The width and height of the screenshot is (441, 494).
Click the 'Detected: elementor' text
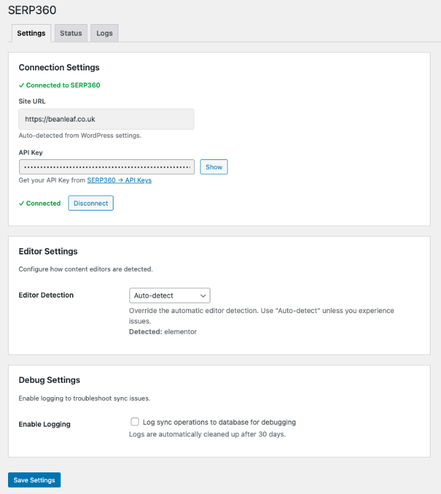[x=163, y=332]
